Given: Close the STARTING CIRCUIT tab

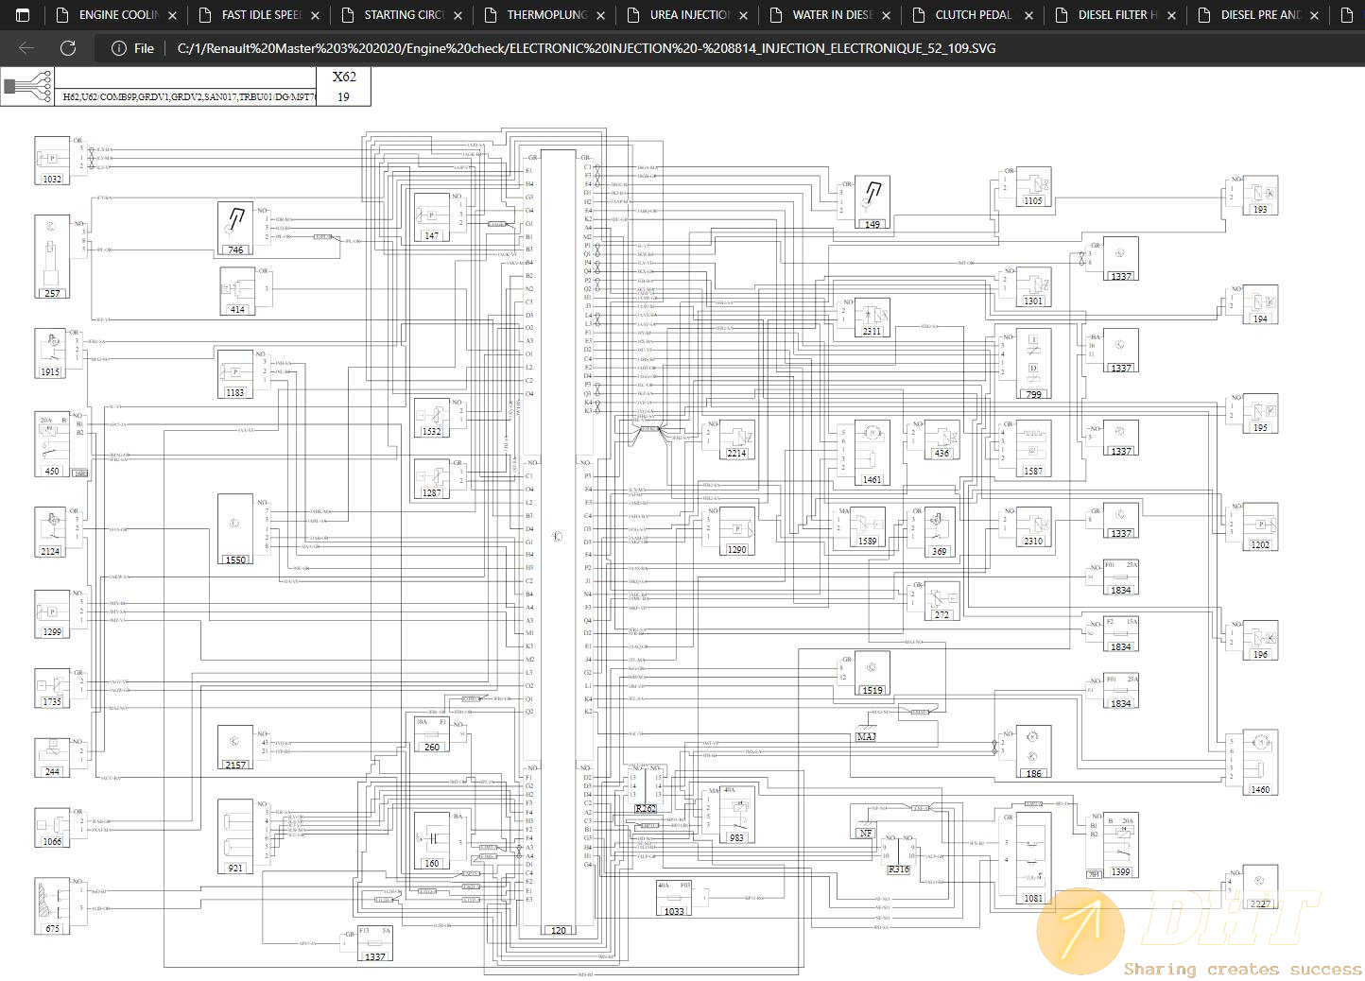Looking at the screenshot, I should point(458,16).
